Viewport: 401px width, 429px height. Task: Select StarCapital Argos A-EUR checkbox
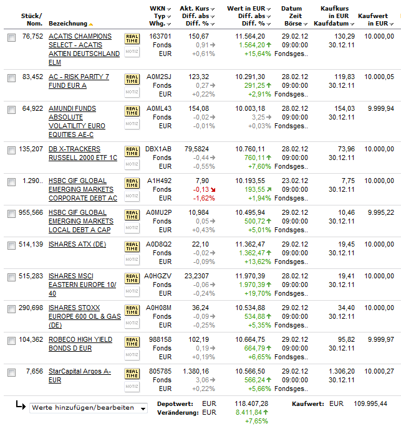[11, 372]
